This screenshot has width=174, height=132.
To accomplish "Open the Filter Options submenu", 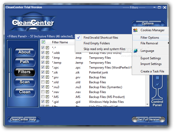I will 151,38.
